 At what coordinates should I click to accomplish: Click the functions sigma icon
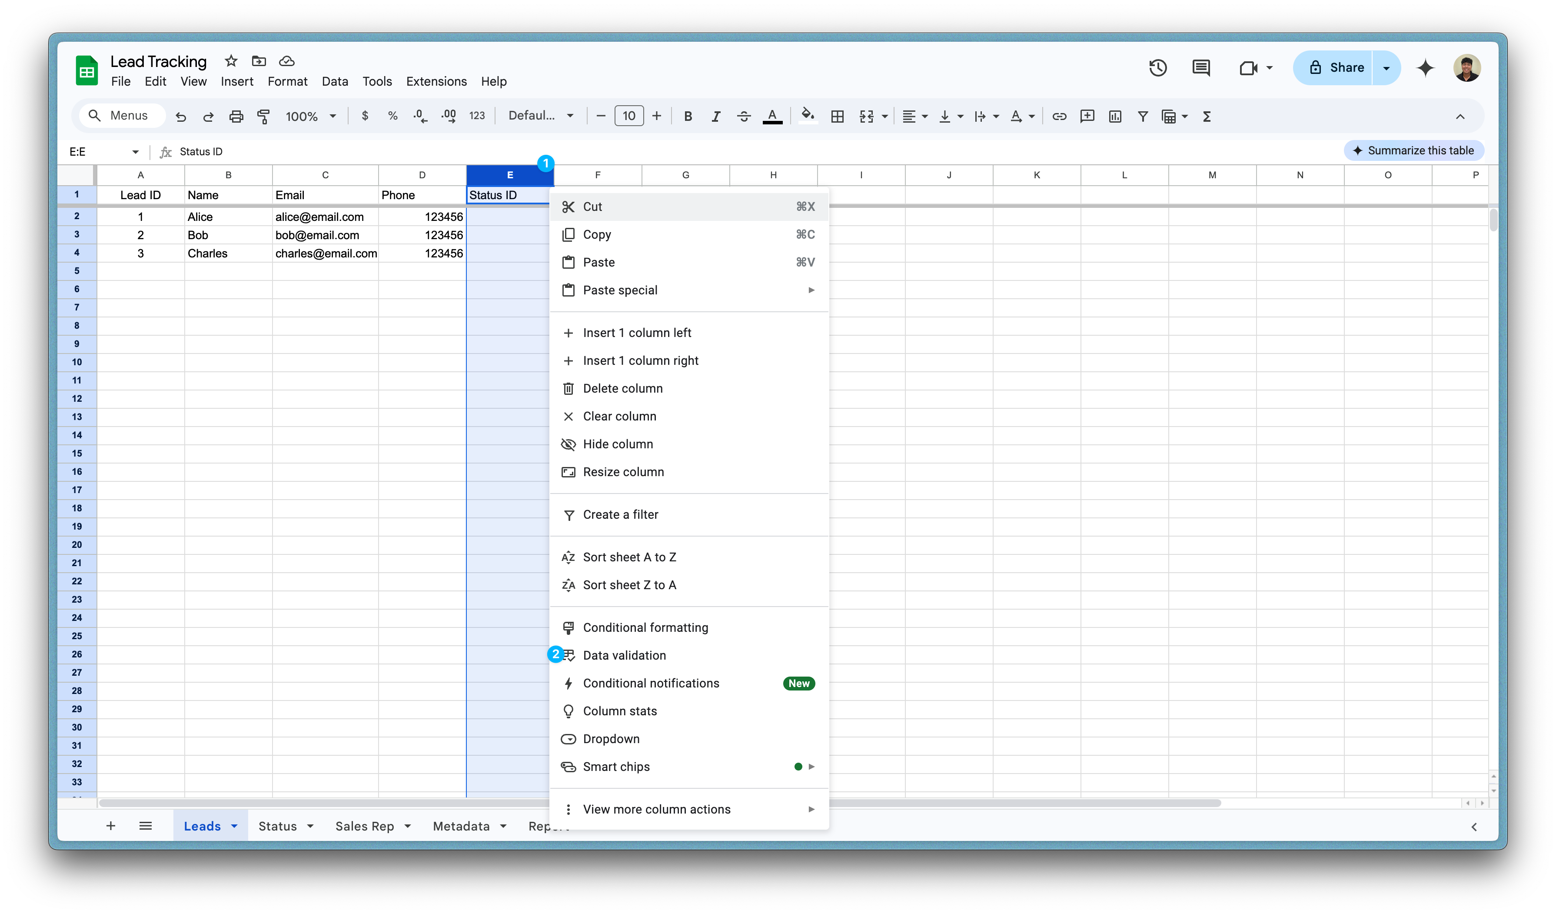point(1207,116)
